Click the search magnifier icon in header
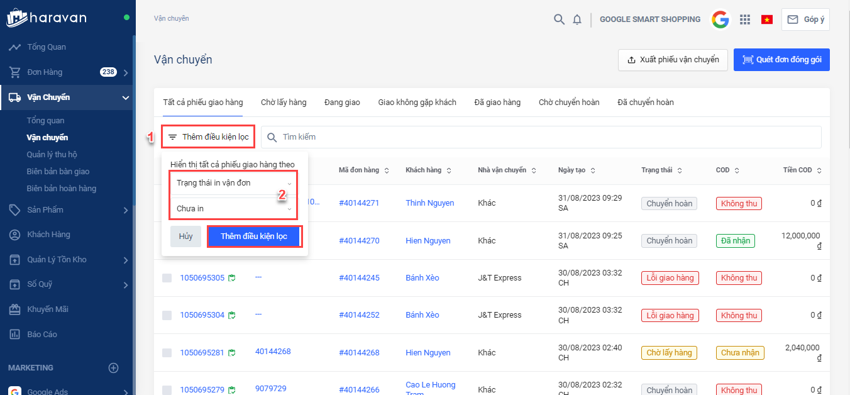Viewport: 850px width, 395px height. [559, 19]
